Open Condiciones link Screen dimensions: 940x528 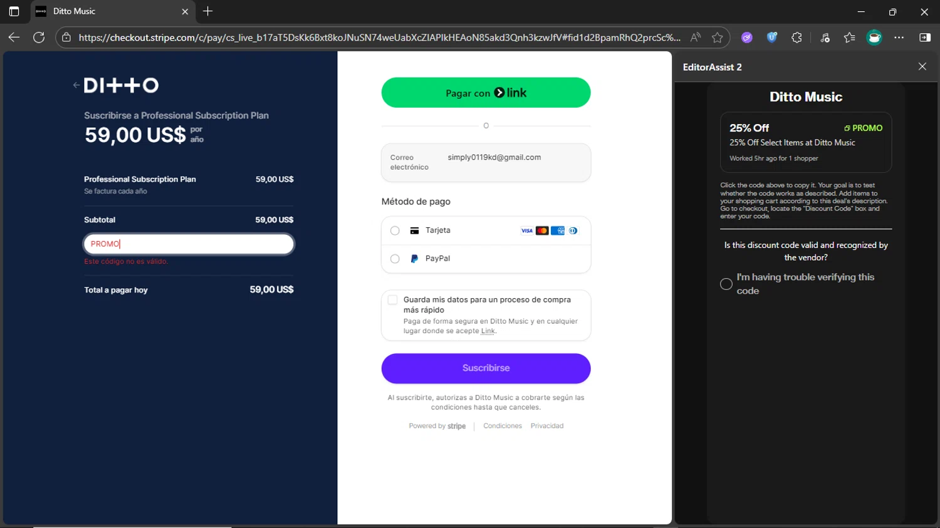(x=503, y=426)
